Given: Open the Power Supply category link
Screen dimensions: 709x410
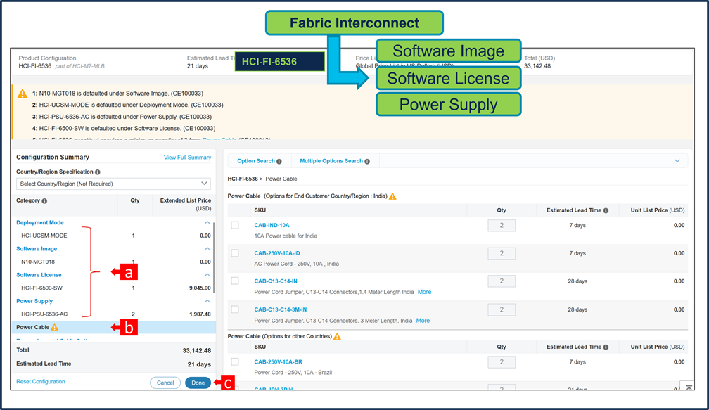Looking at the screenshot, I should pyautogui.click(x=34, y=301).
